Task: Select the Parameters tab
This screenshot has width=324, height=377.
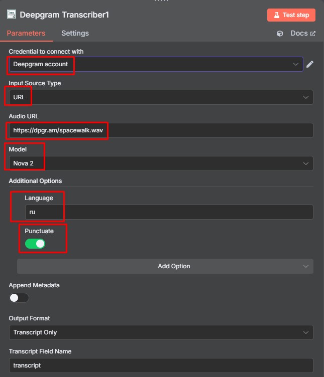Action: 26,33
